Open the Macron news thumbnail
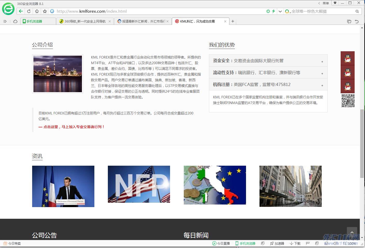The width and height of the screenshot is (365, 248). pos(63,186)
